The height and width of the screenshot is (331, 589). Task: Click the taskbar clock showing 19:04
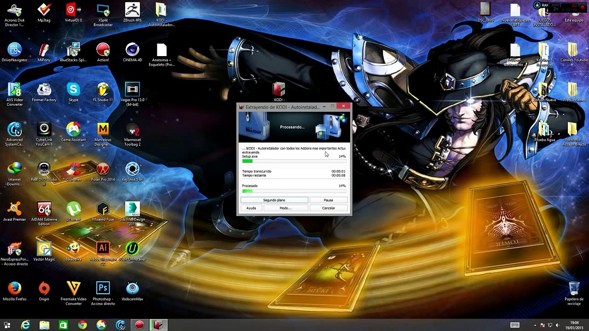click(x=574, y=325)
